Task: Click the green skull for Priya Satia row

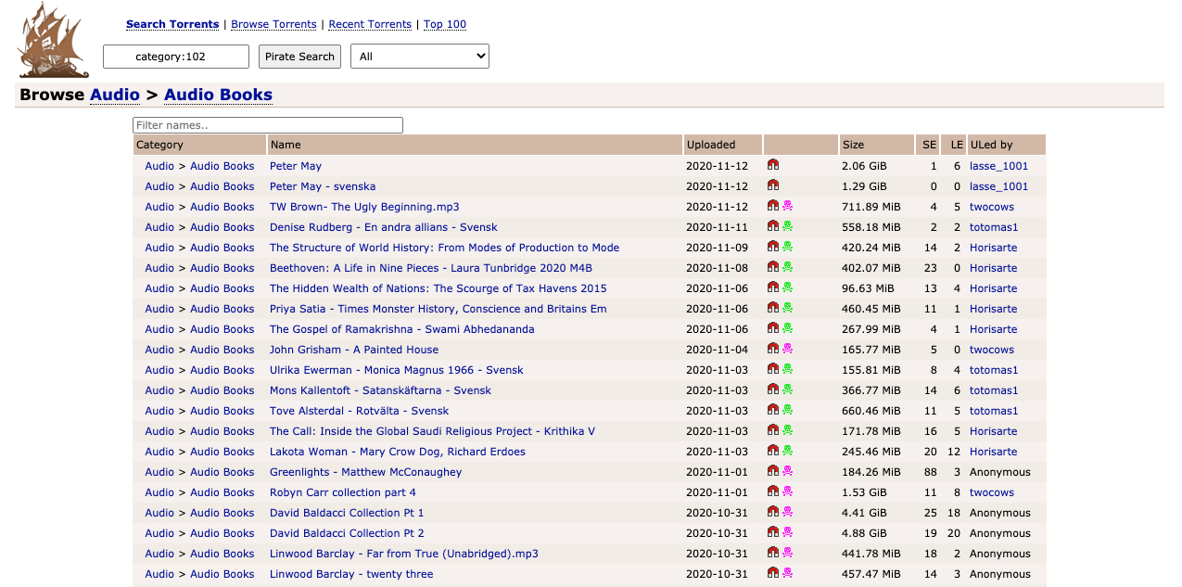Action: click(787, 308)
